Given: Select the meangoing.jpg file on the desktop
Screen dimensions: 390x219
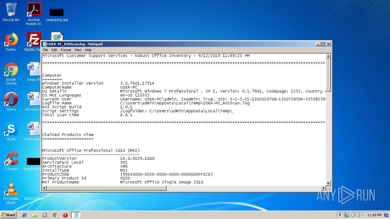Looking at the screenshot, I should (57, 15).
